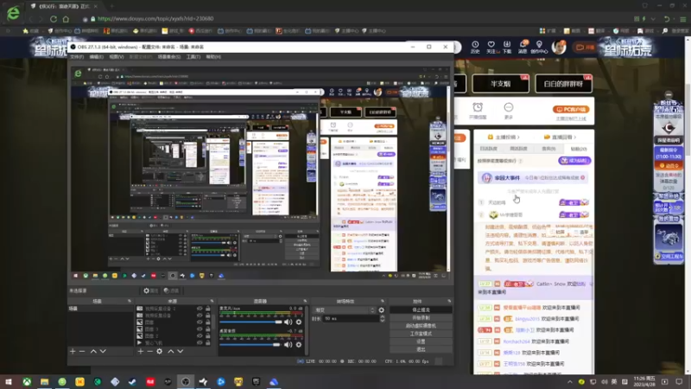Open OBS 文件(F) menu

pyautogui.click(x=77, y=57)
